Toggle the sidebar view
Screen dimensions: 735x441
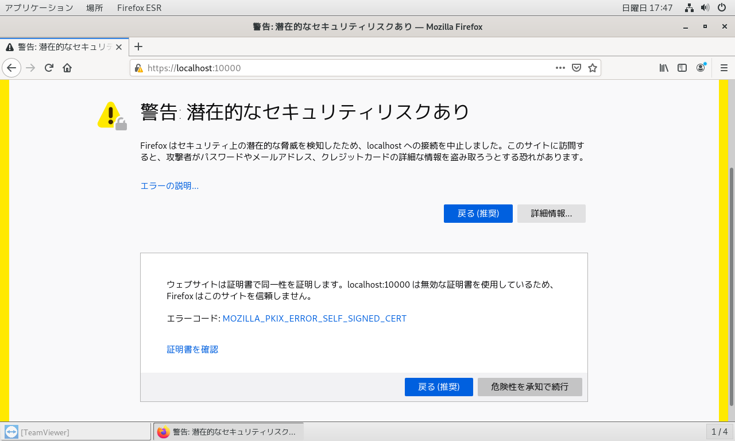point(682,68)
